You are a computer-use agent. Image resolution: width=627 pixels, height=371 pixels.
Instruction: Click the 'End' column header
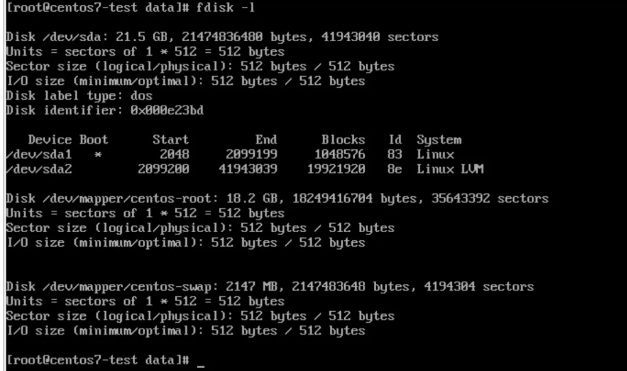[266, 139]
